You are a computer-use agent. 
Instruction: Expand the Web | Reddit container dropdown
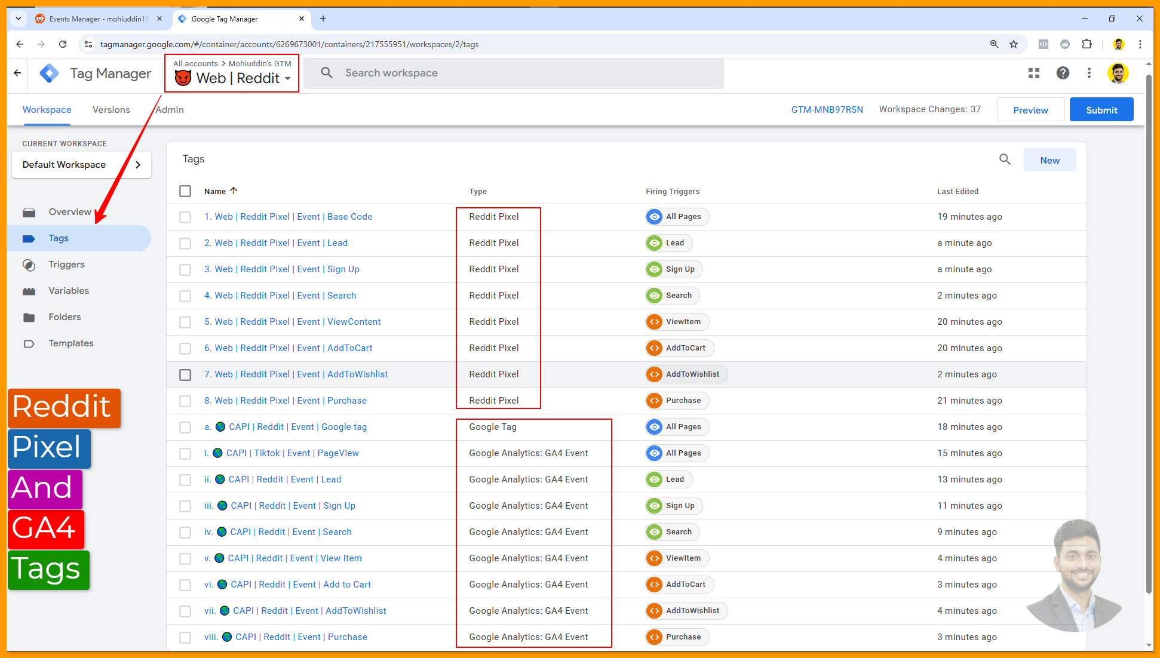point(288,79)
